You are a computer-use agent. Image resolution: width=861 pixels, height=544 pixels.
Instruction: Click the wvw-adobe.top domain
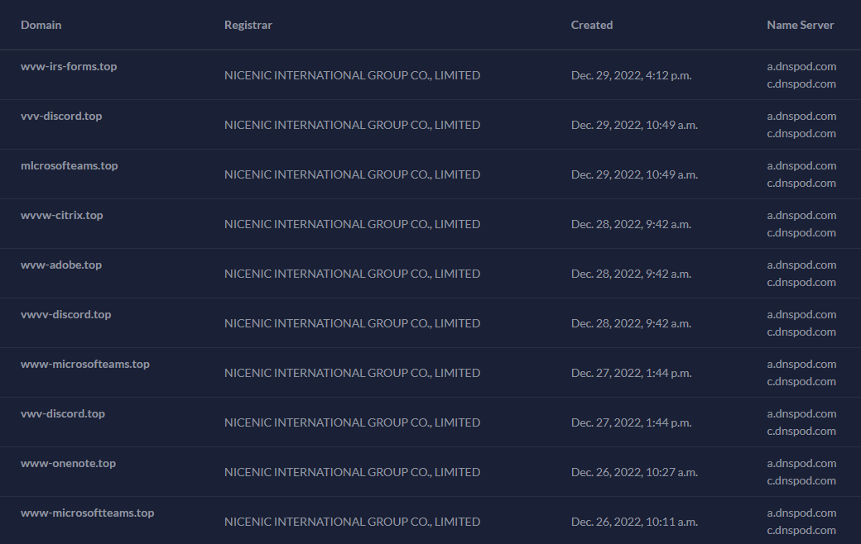tap(61, 265)
